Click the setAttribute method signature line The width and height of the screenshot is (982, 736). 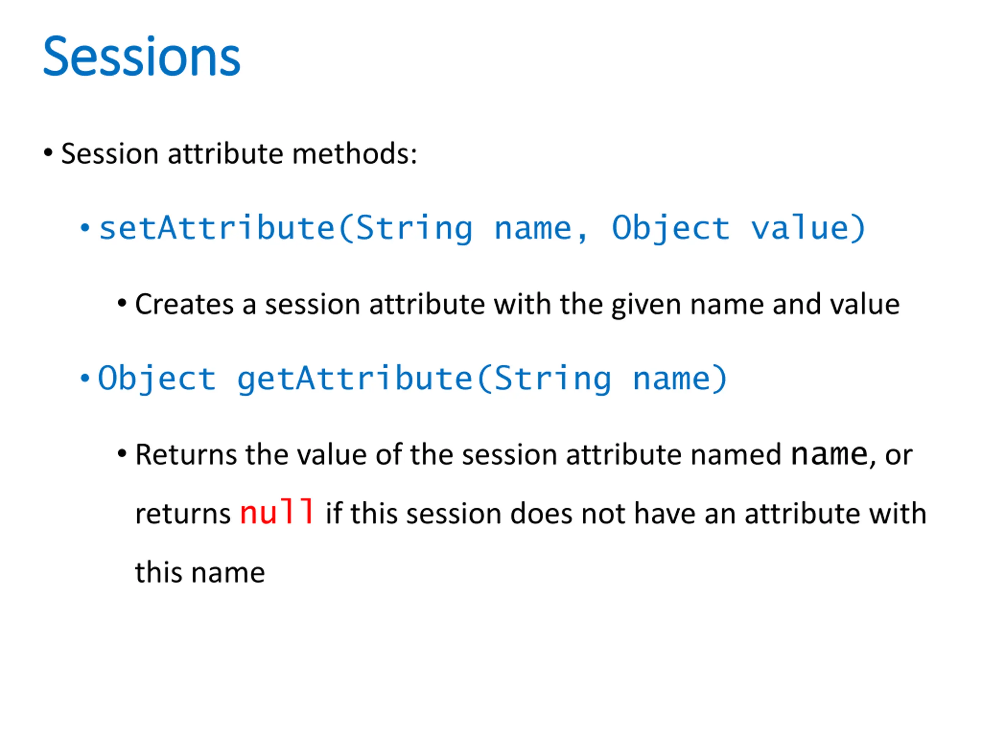point(482,229)
